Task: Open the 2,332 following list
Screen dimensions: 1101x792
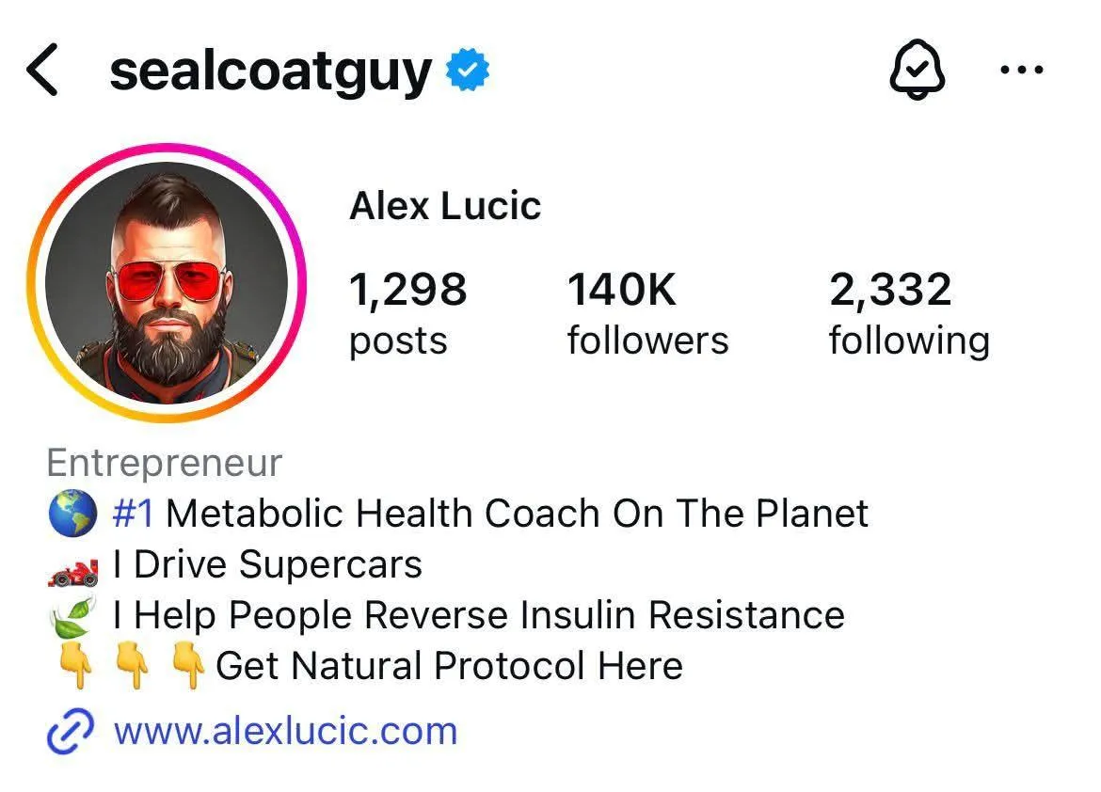Action: [x=909, y=314]
